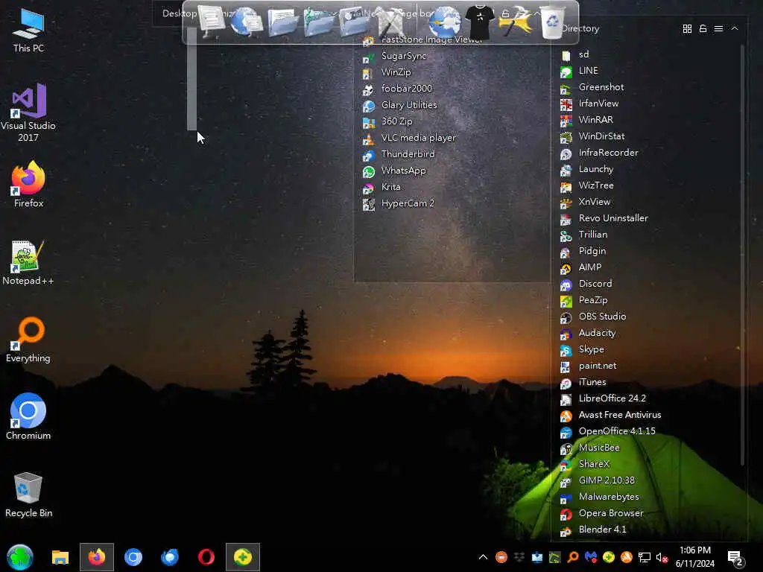The height and width of the screenshot is (572, 763).
Task: Launch VLC media player from middle list
Action: tap(409, 138)
